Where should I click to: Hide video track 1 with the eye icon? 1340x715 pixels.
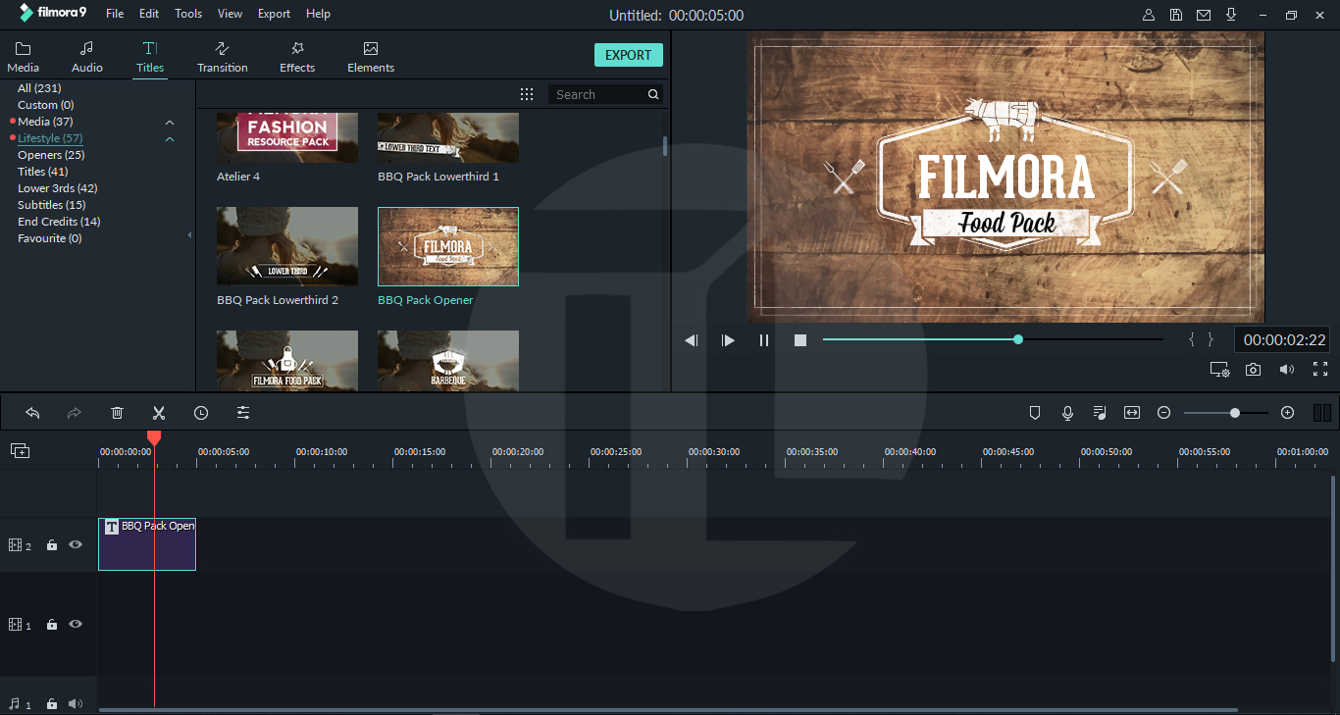coord(76,624)
